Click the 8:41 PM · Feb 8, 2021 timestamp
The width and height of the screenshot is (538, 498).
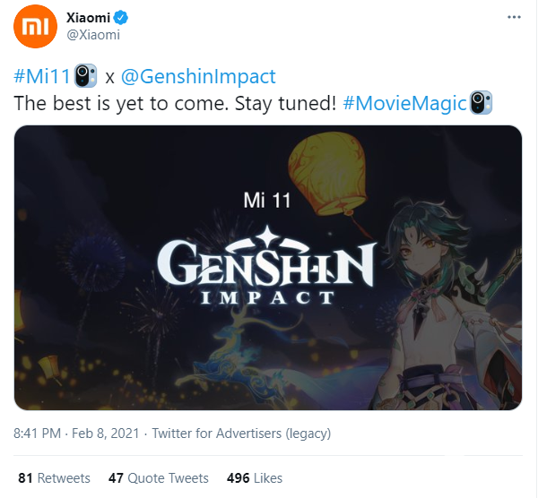pos(76,434)
